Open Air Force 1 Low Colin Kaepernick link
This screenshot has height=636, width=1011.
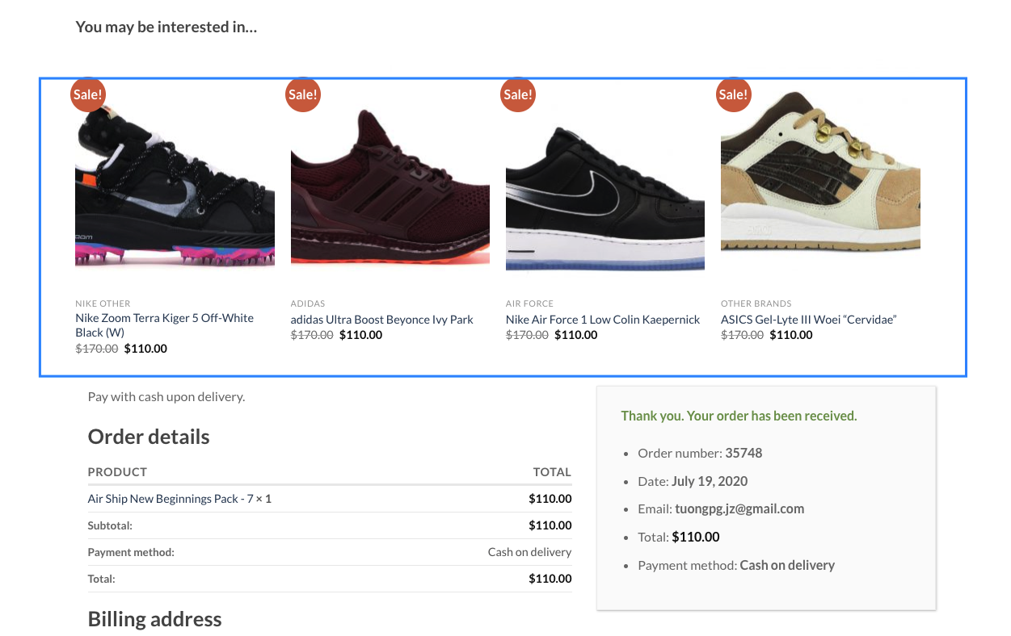coord(602,320)
